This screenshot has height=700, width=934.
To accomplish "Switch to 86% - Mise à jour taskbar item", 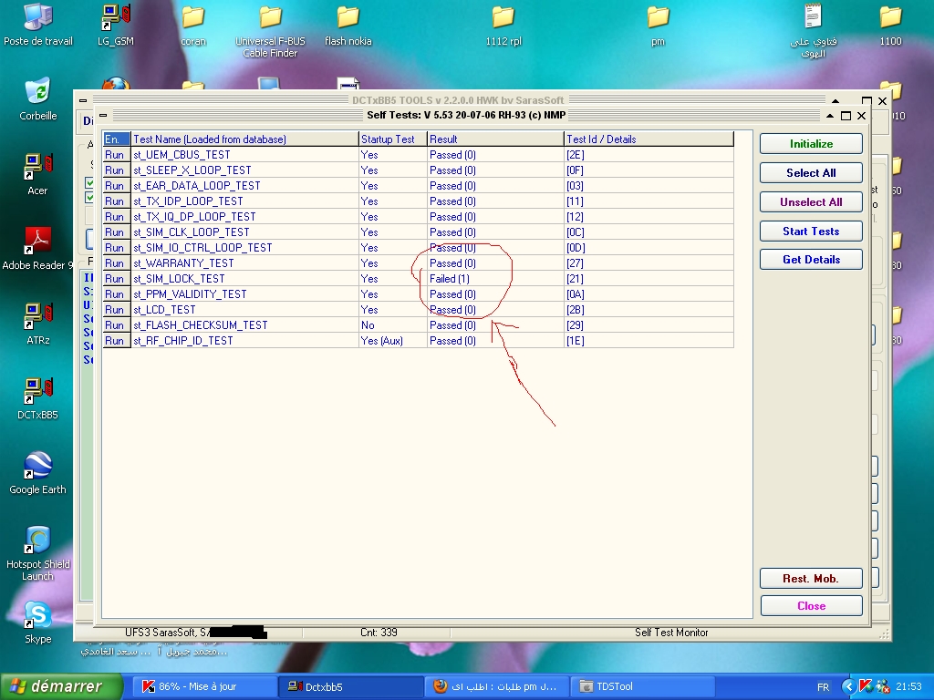I will tap(203, 686).
